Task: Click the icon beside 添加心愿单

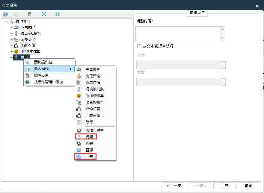Action: point(79,130)
